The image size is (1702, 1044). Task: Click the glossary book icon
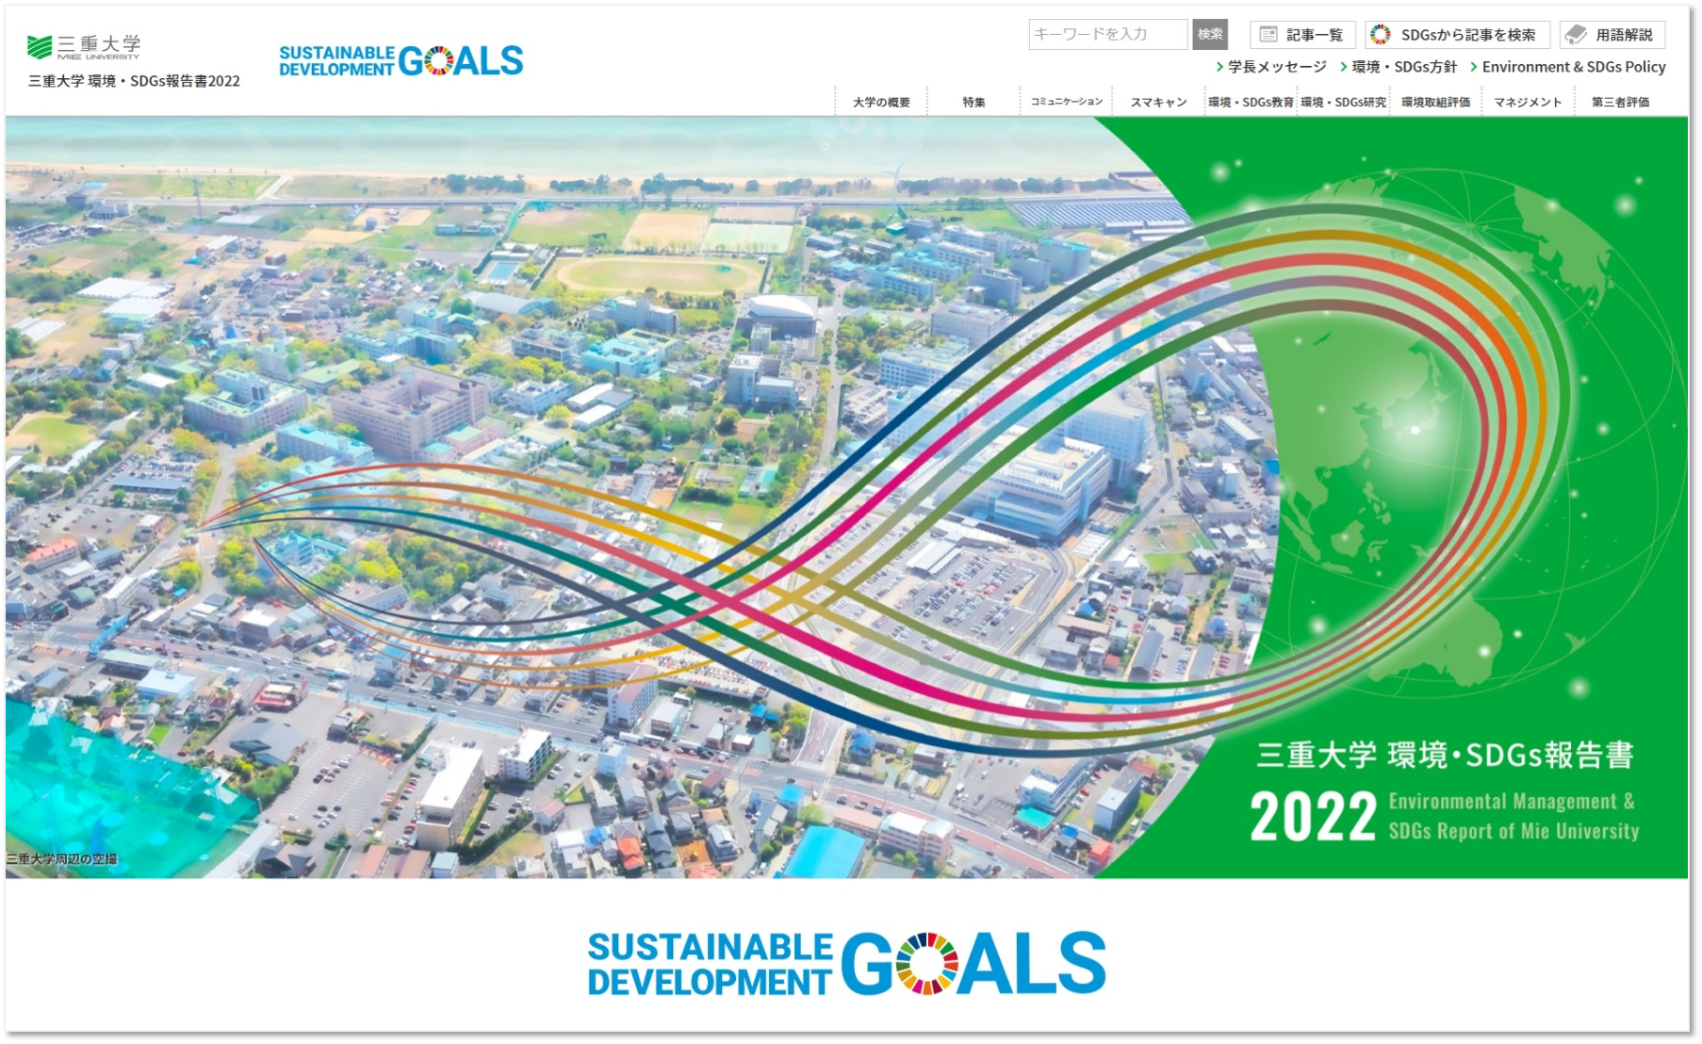click(1576, 35)
